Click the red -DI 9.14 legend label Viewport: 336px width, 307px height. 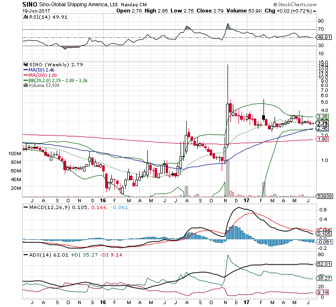click(x=111, y=255)
